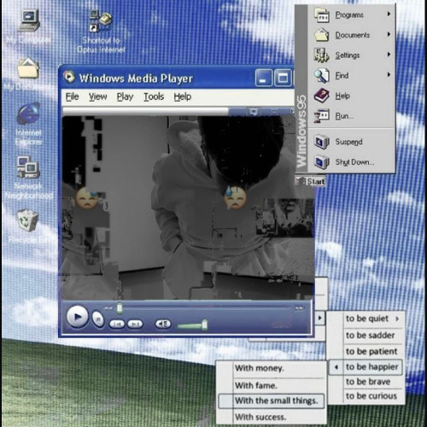Select 'to be happier' menu entry
The width and height of the screenshot is (427, 427).
tap(371, 367)
